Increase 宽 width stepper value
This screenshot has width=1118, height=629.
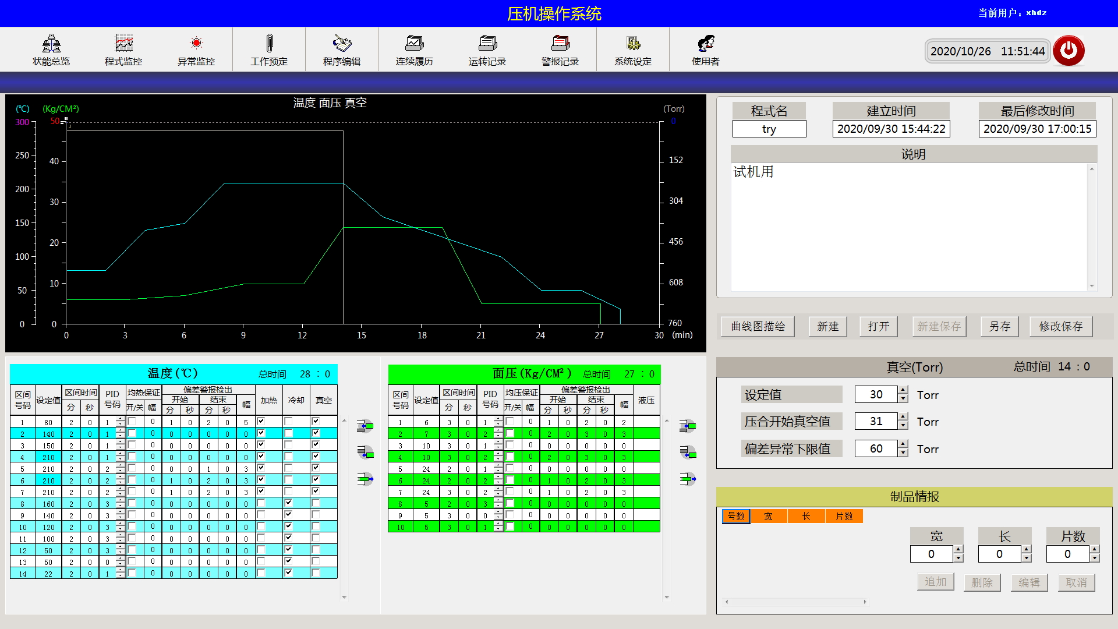click(958, 549)
